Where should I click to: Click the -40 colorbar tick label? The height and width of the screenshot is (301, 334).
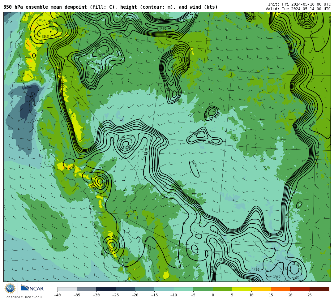click(x=57, y=295)
